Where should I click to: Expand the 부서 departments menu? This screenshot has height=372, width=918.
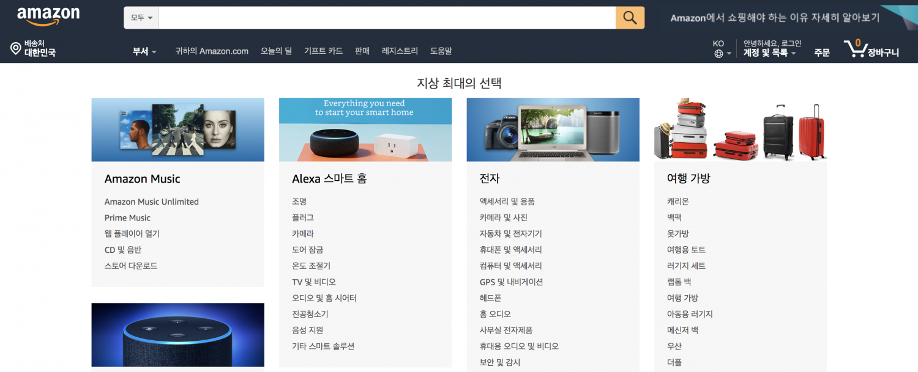tap(144, 51)
